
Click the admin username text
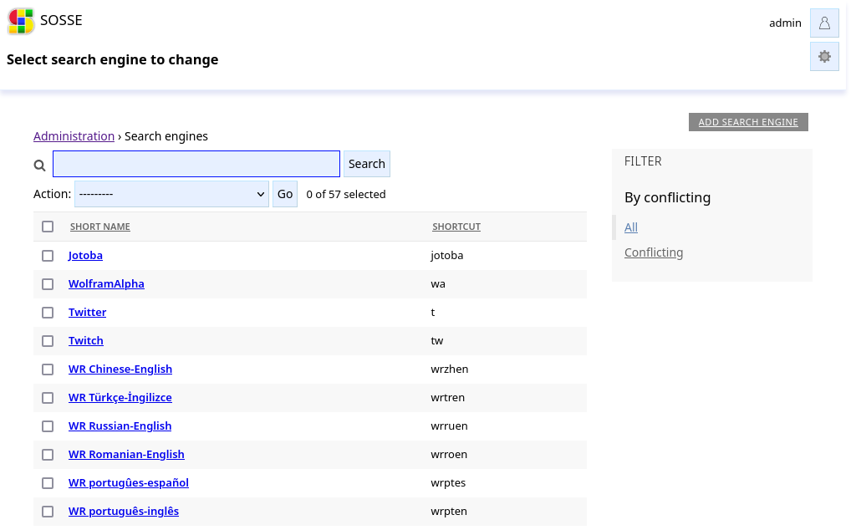785,23
